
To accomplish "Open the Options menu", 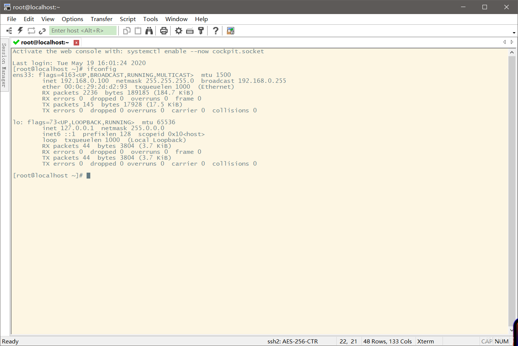I will [x=73, y=19].
